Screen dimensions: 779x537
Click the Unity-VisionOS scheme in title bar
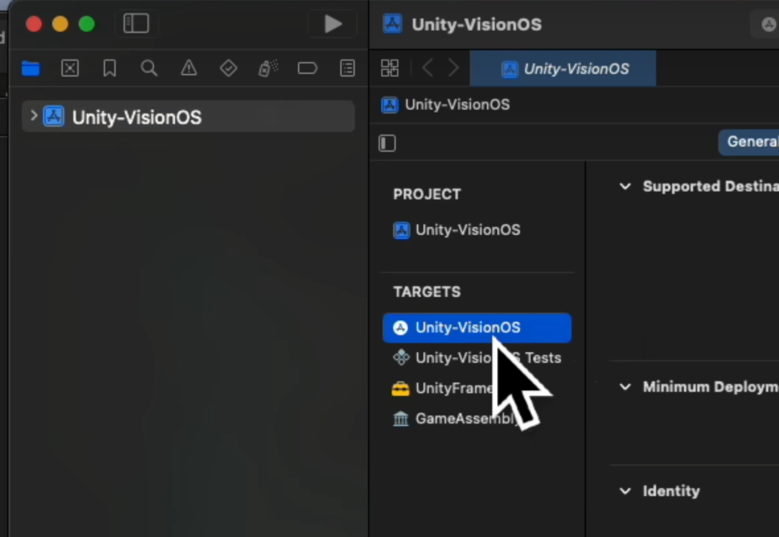(x=463, y=24)
